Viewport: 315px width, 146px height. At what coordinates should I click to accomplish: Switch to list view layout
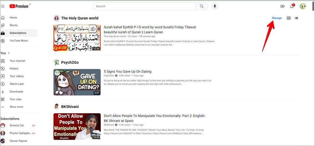pyautogui.click(x=296, y=18)
